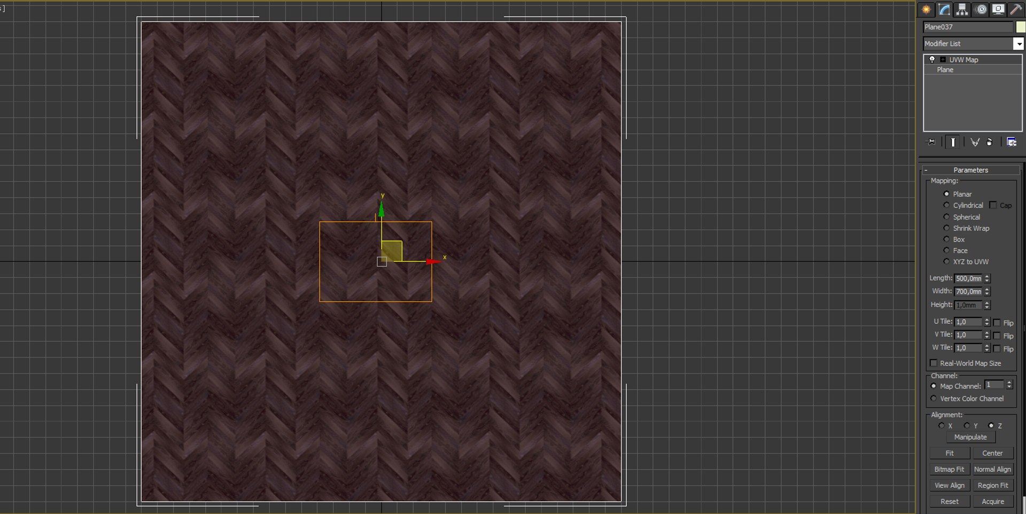This screenshot has width=1026, height=514.
Task: Enable Flip for U Tile
Action: click(x=997, y=323)
